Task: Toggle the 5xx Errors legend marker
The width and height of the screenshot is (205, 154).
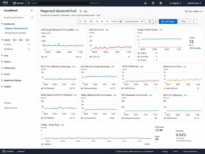Action: coord(90,57)
